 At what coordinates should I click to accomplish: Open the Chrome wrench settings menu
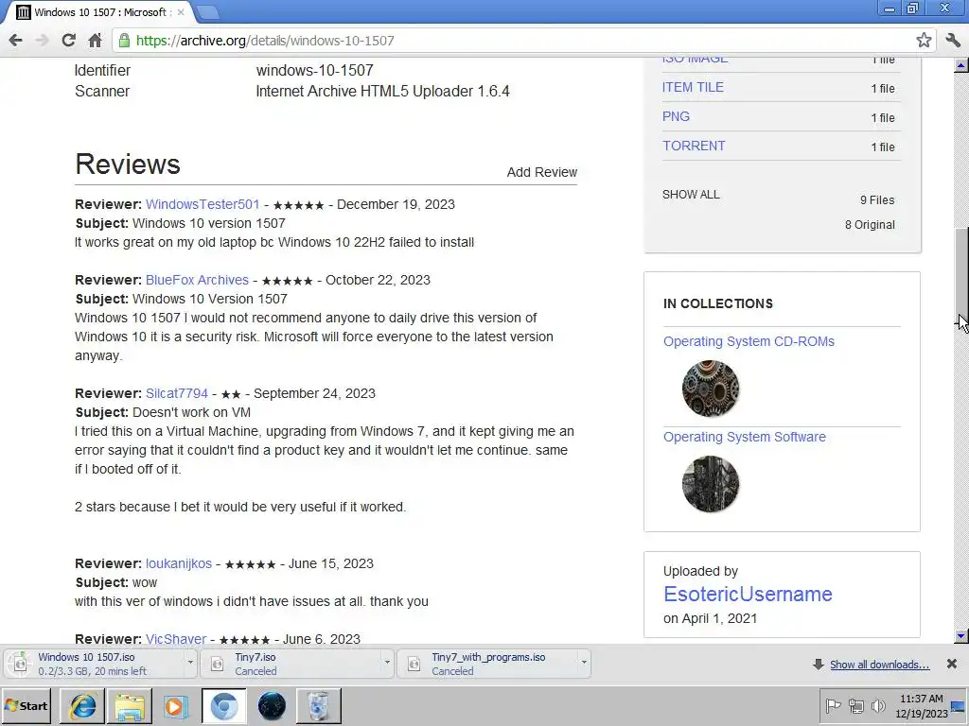tap(952, 41)
